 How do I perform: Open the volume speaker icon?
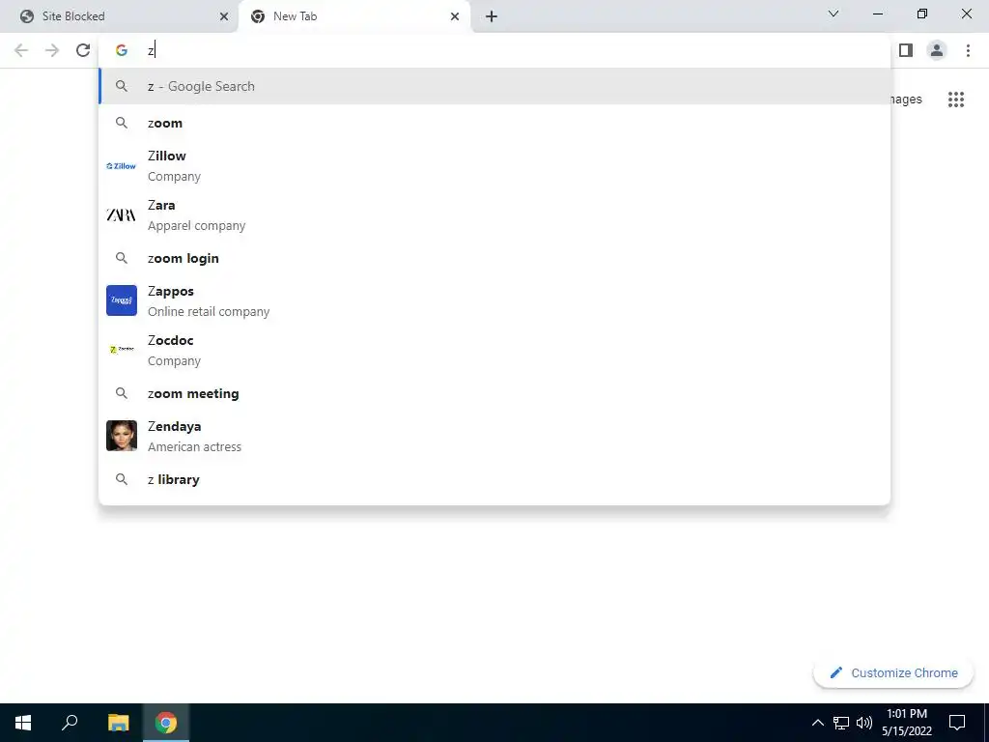pos(864,723)
